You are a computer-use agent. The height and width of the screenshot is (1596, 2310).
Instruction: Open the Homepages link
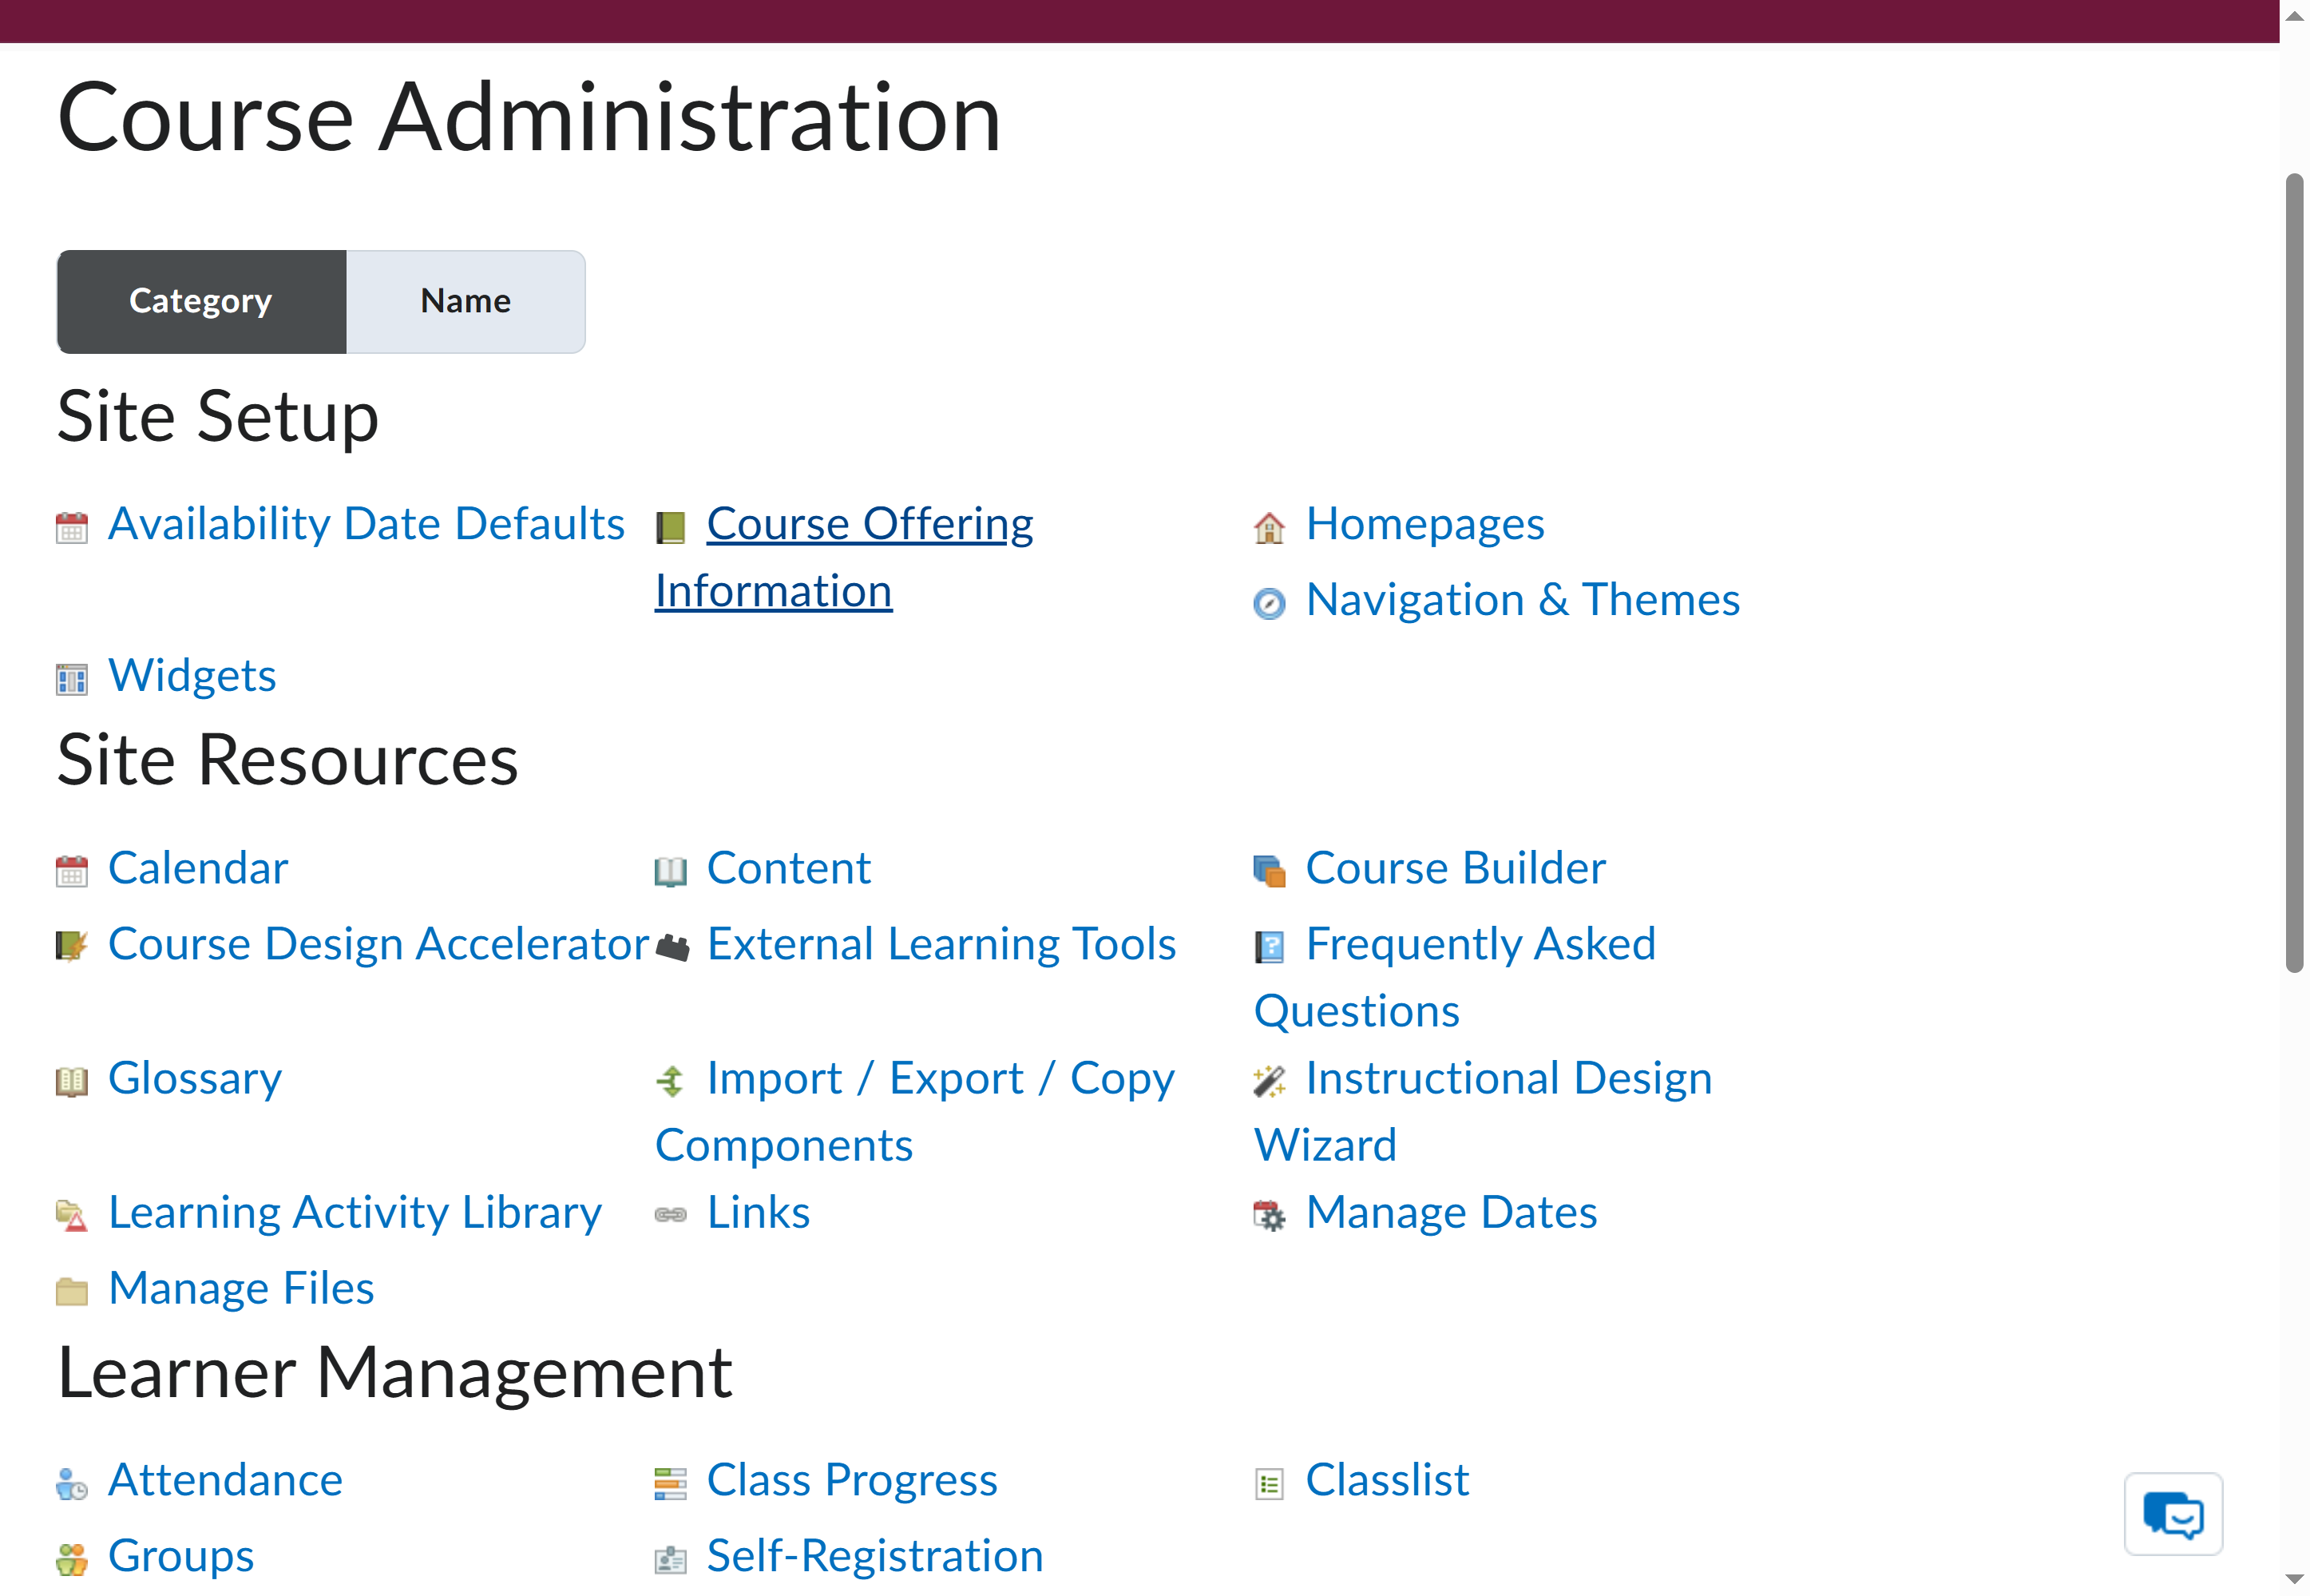click(1424, 523)
